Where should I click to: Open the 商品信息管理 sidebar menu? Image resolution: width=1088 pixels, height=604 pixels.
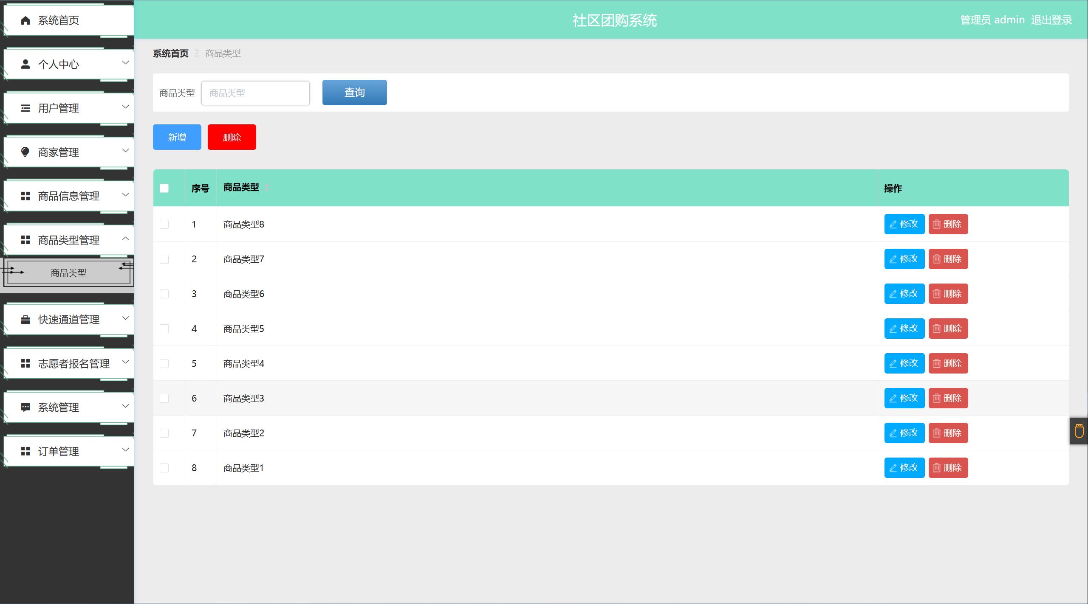coord(69,196)
